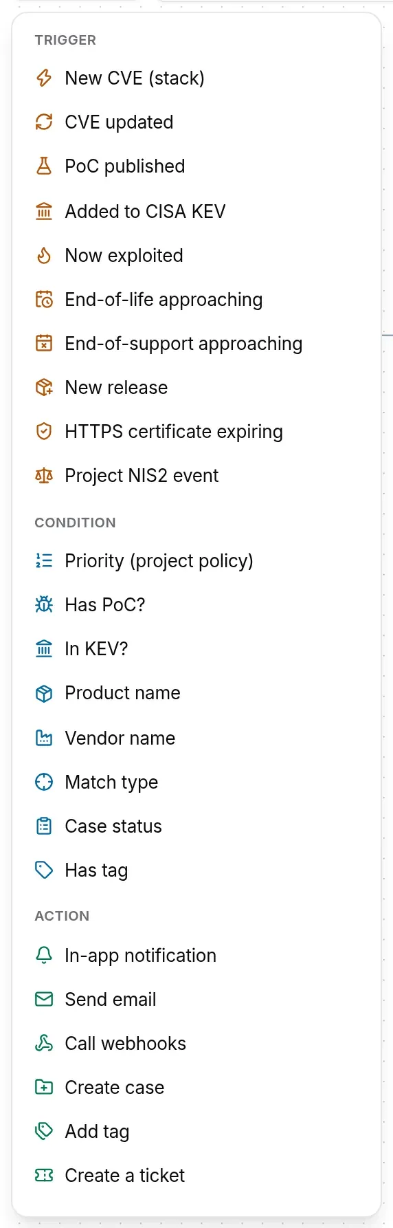Add the Send email action
Image resolution: width=393 pixels, height=1228 pixels.
(196, 1000)
